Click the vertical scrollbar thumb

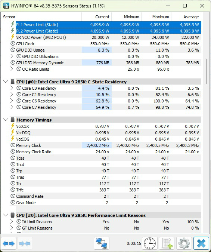click(206, 72)
